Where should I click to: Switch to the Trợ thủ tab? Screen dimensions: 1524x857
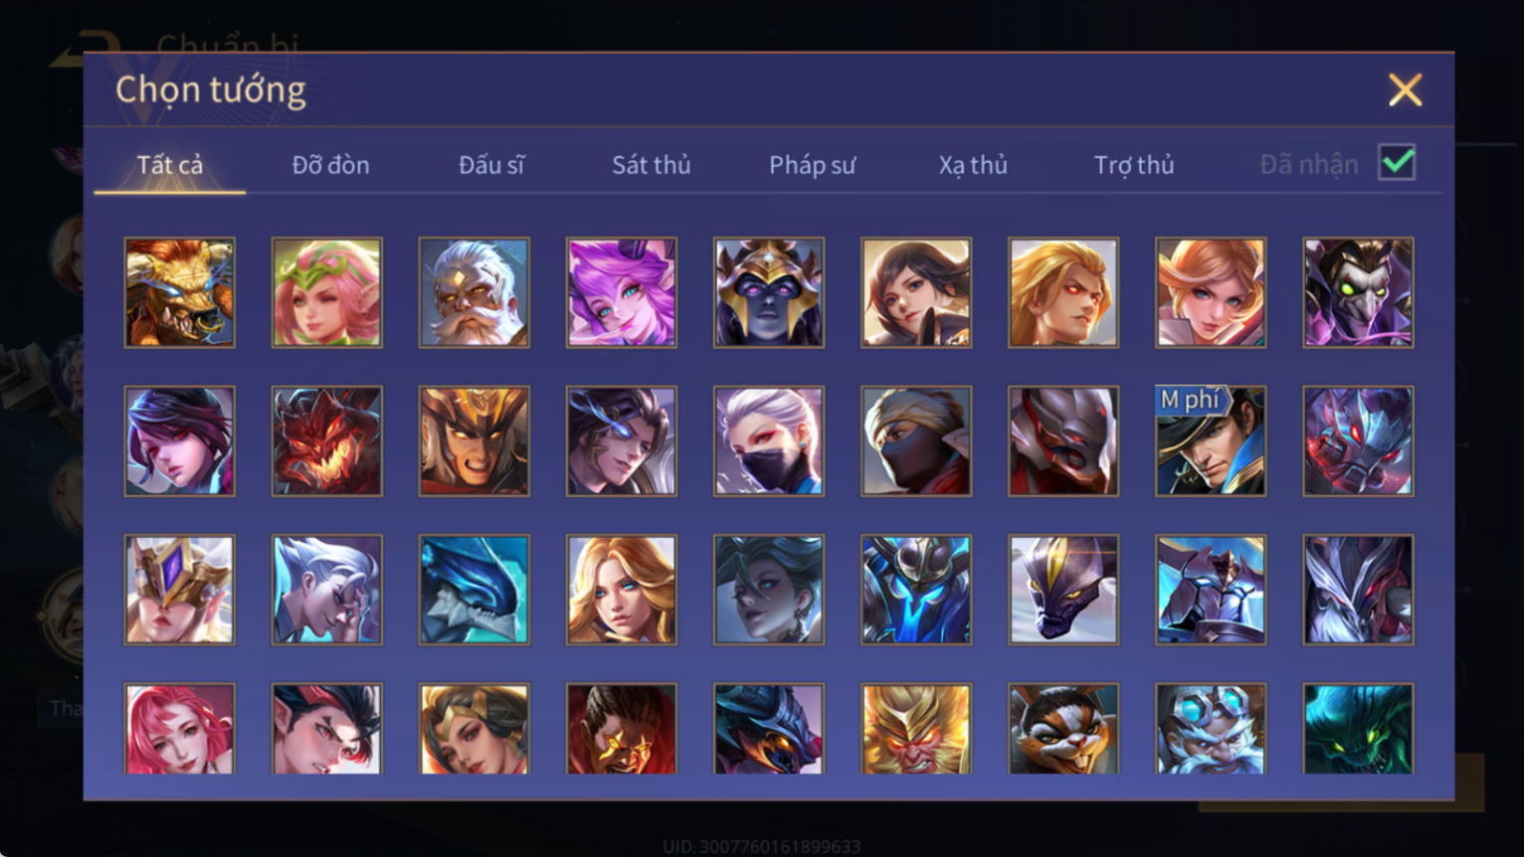(1134, 165)
